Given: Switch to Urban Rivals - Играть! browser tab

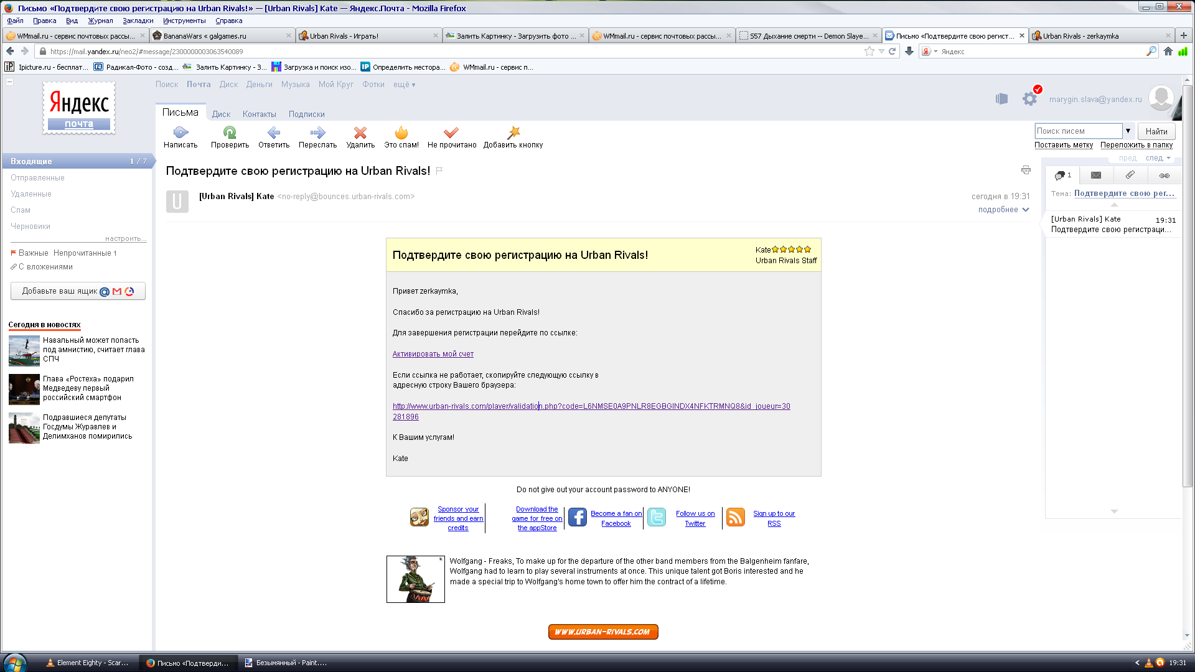Looking at the screenshot, I should point(368,35).
